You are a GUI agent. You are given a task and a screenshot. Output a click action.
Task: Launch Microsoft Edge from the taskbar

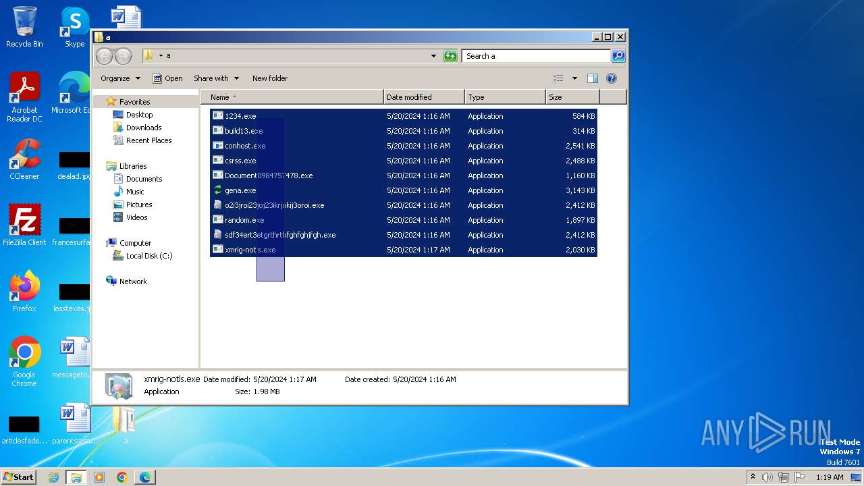pos(144,477)
